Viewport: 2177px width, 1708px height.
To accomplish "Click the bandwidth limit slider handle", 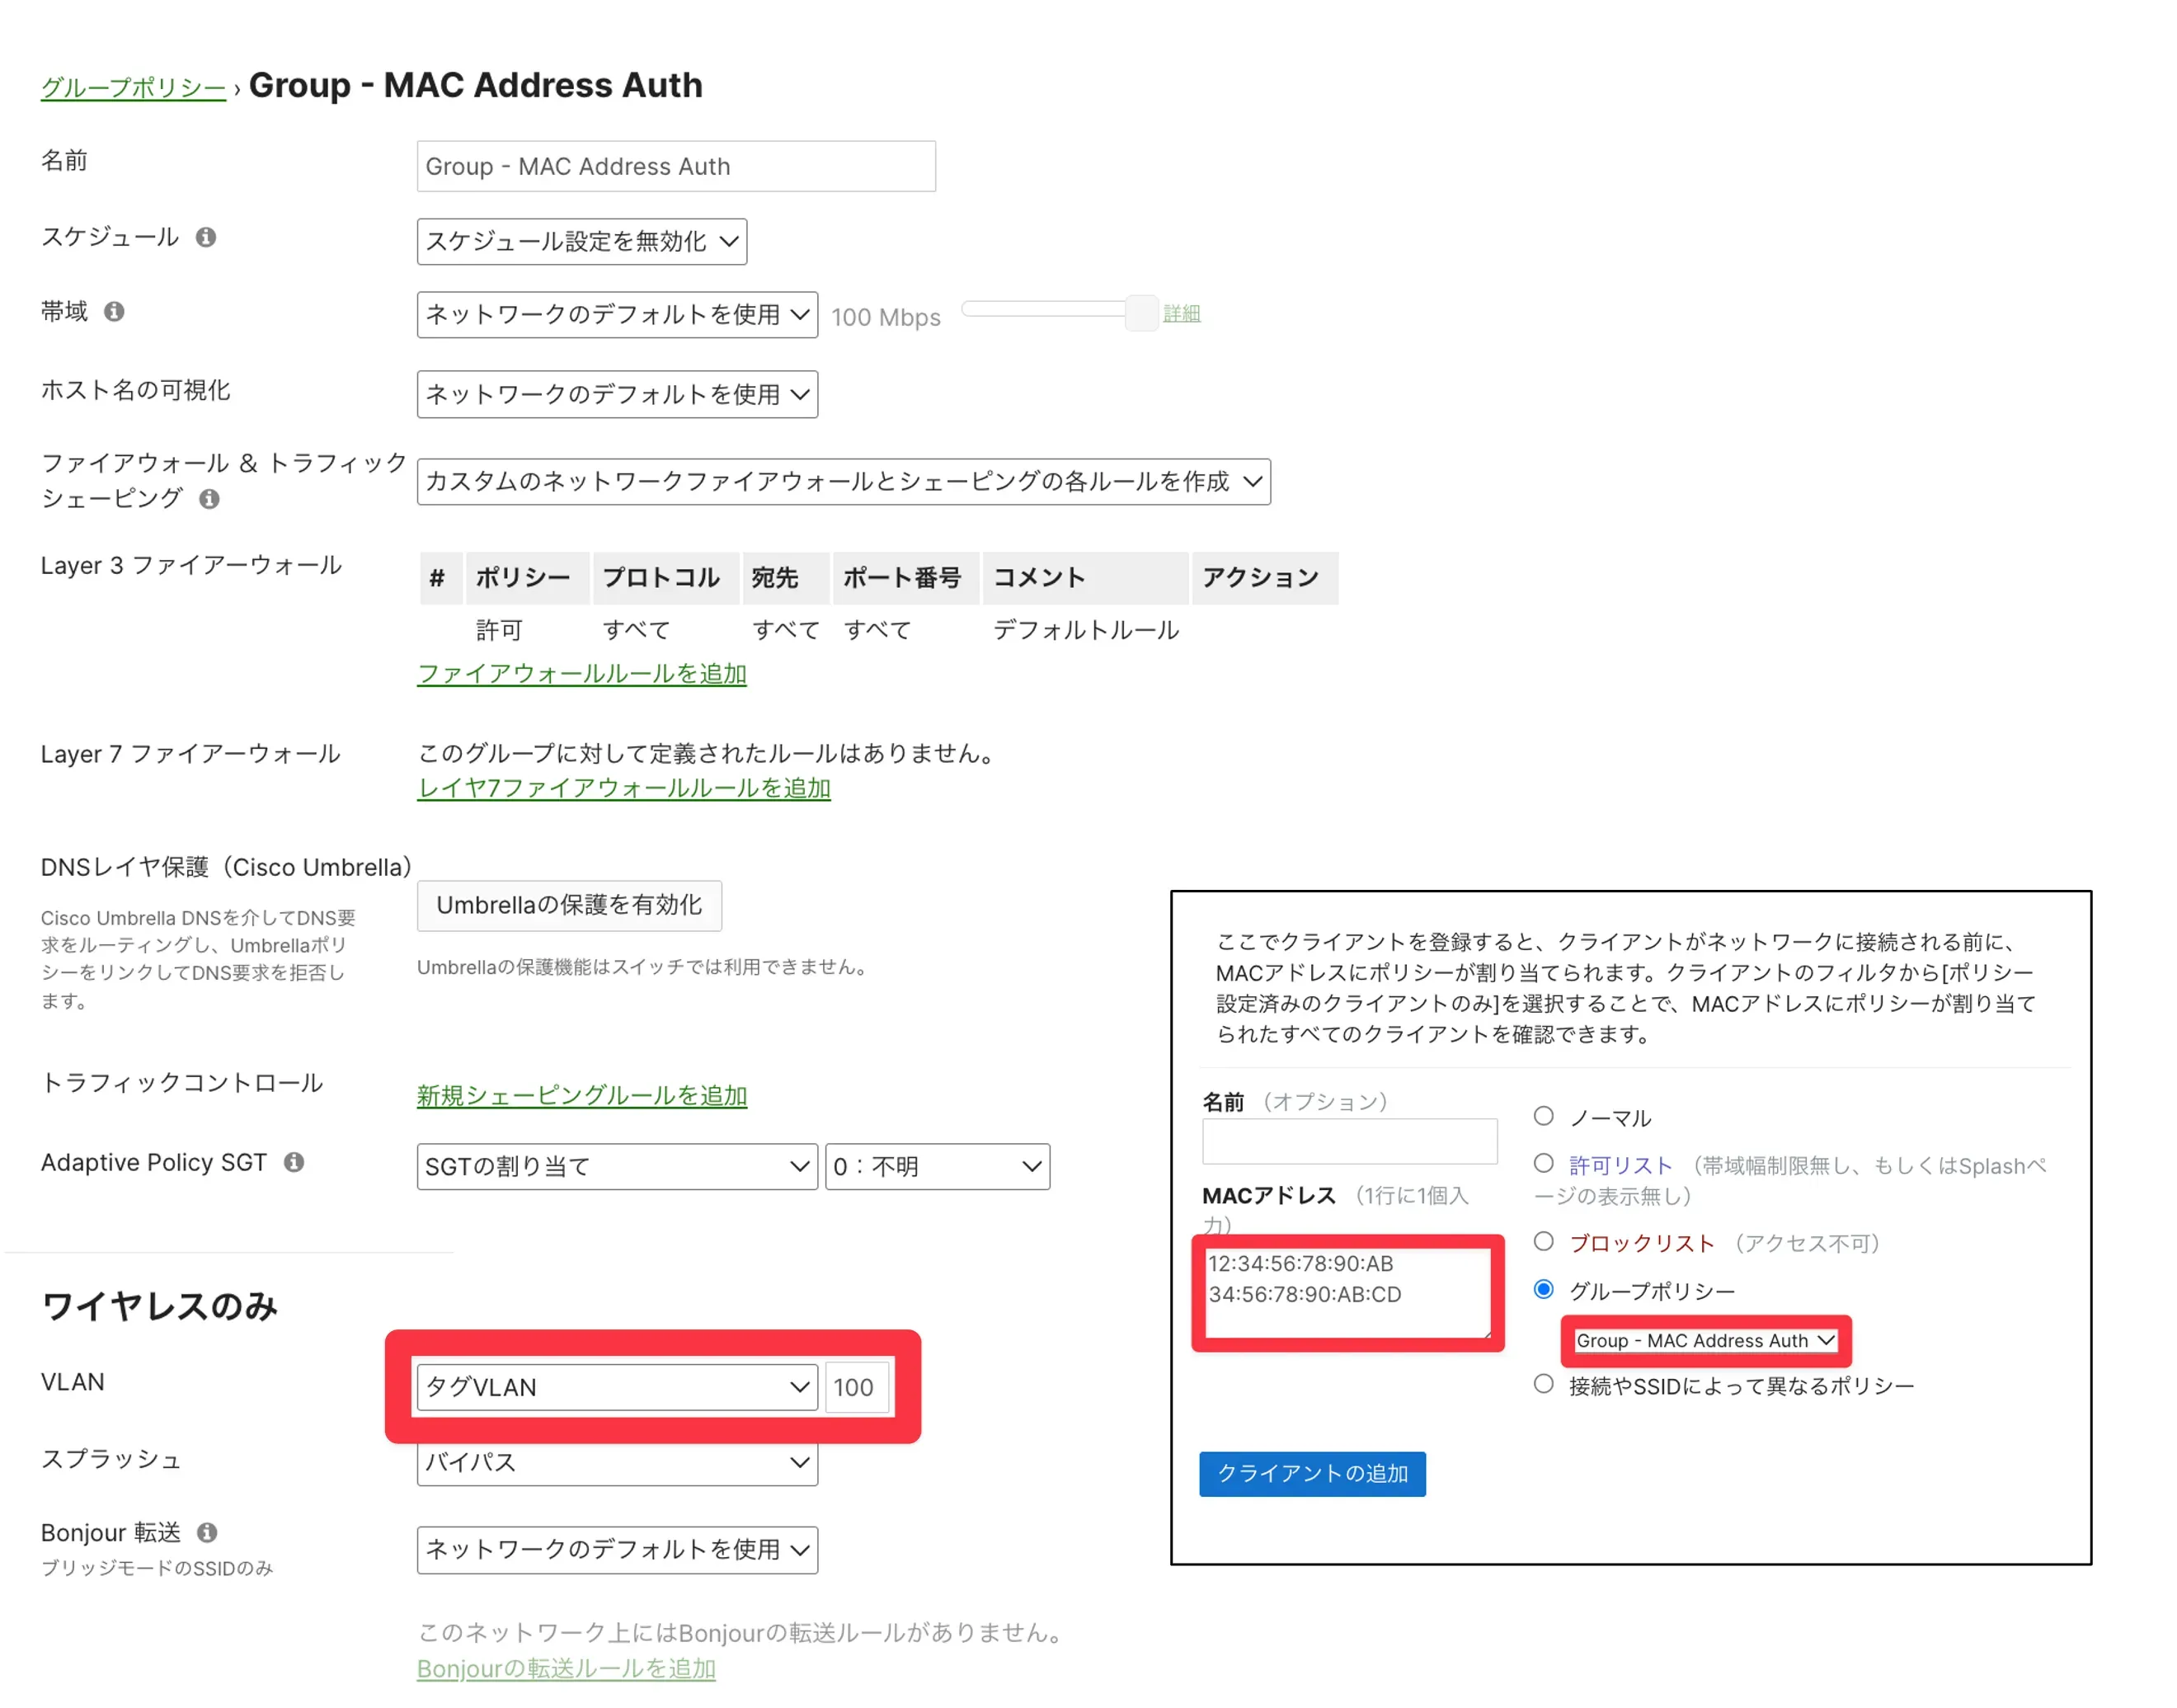I will coord(1142,313).
